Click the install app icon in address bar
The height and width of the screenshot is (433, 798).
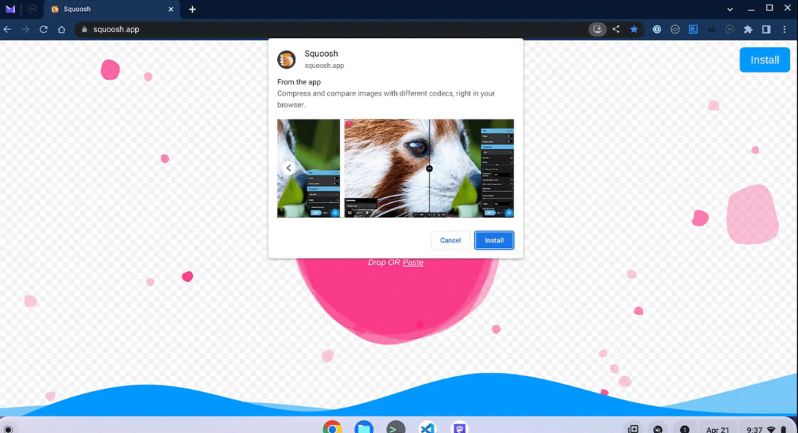pos(598,29)
